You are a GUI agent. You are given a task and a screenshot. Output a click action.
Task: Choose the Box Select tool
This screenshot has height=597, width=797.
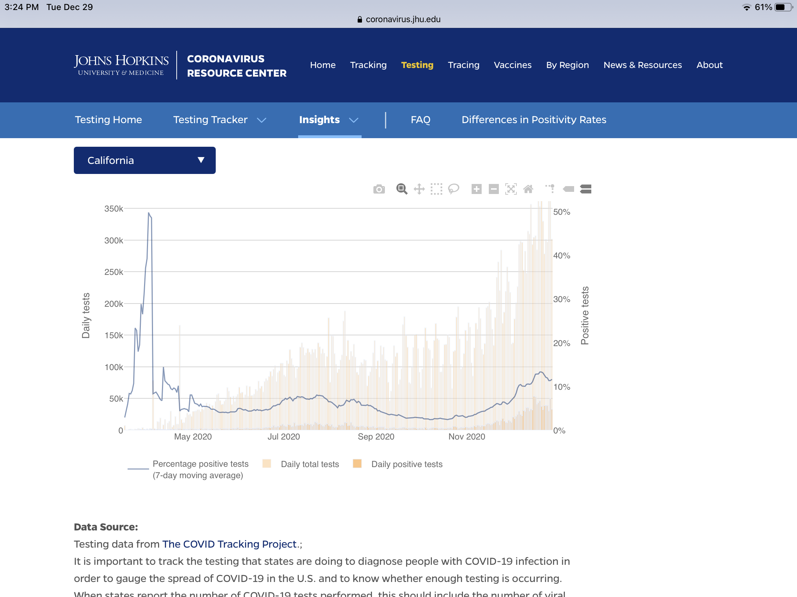coord(436,189)
